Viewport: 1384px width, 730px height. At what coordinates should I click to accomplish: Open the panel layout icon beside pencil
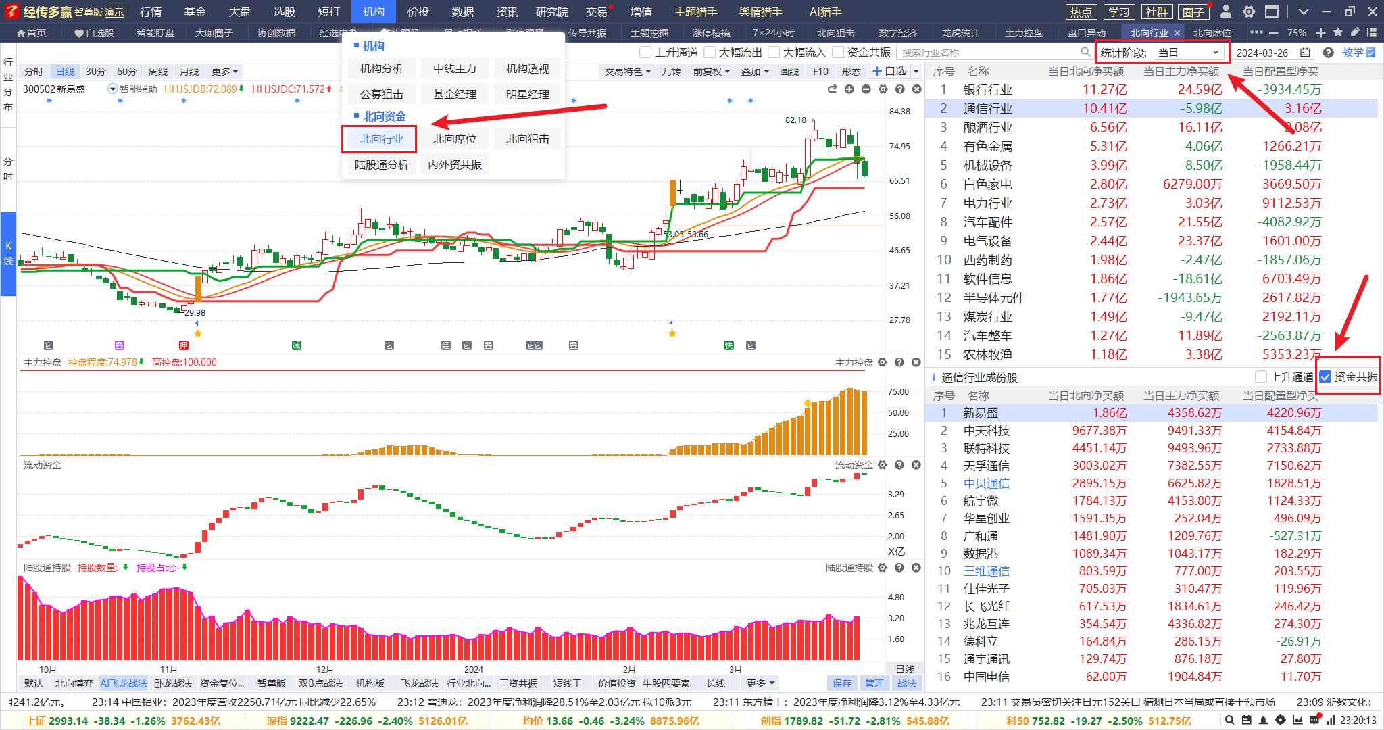coord(1372,32)
